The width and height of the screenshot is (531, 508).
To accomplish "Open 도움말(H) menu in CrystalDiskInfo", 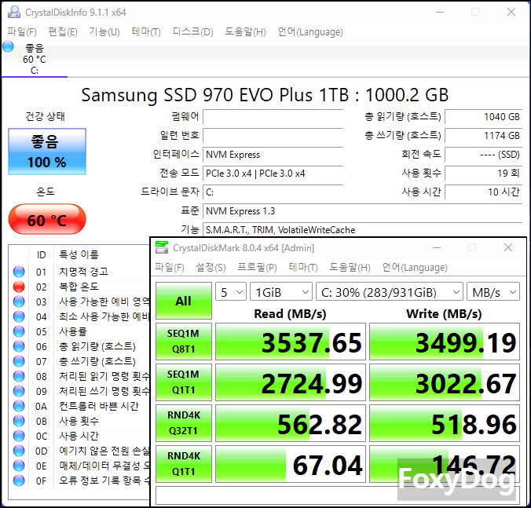I will [x=245, y=32].
